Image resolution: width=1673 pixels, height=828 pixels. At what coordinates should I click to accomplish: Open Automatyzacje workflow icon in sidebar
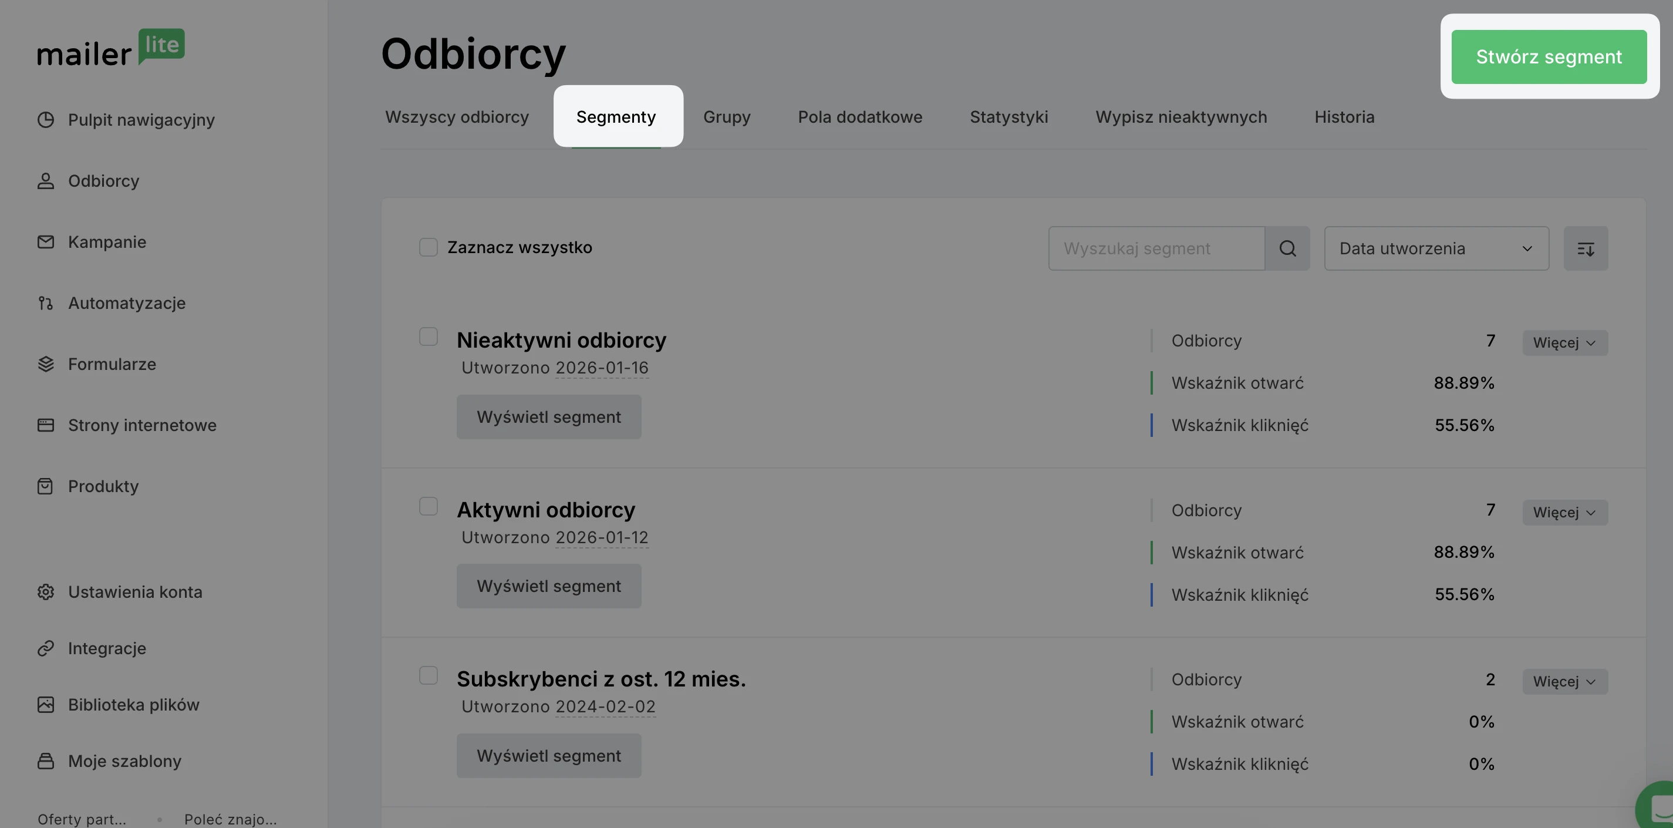point(45,303)
